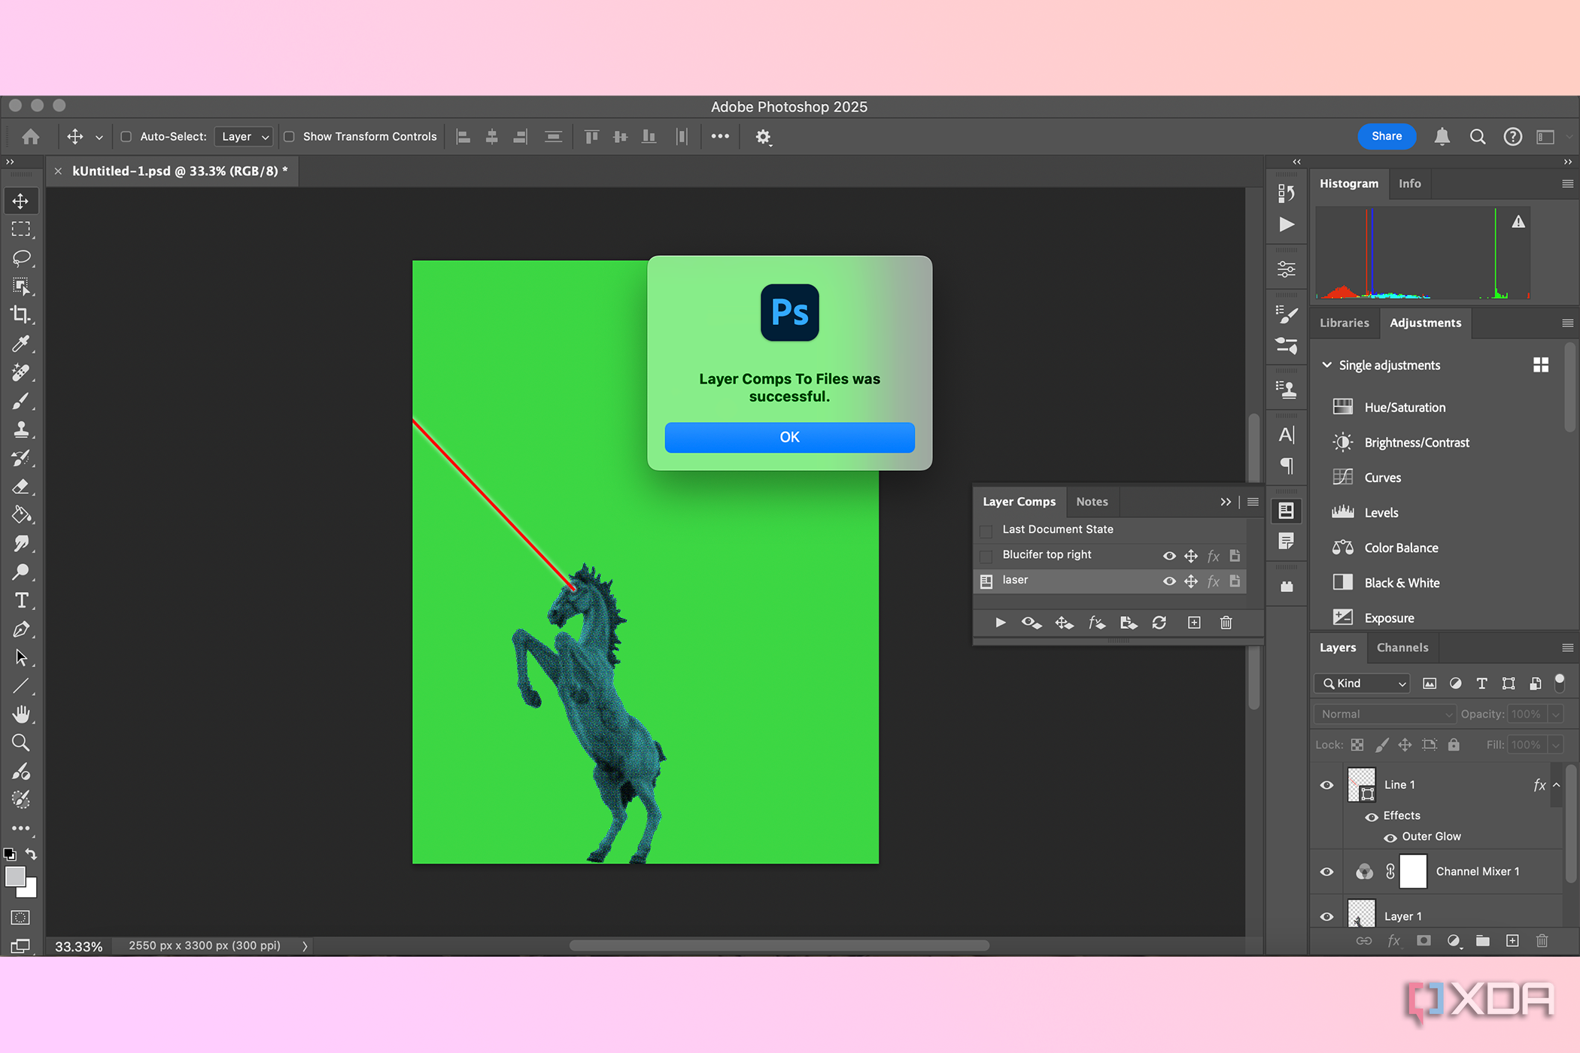The height and width of the screenshot is (1053, 1580).
Task: Click the foreground color swatch
Action: click(x=14, y=876)
